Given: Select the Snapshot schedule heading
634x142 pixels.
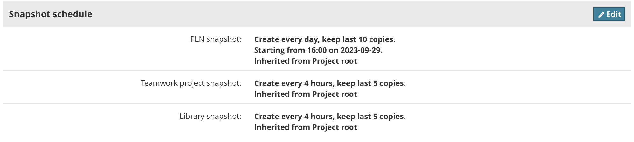Looking at the screenshot, I should (x=51, y=14).
